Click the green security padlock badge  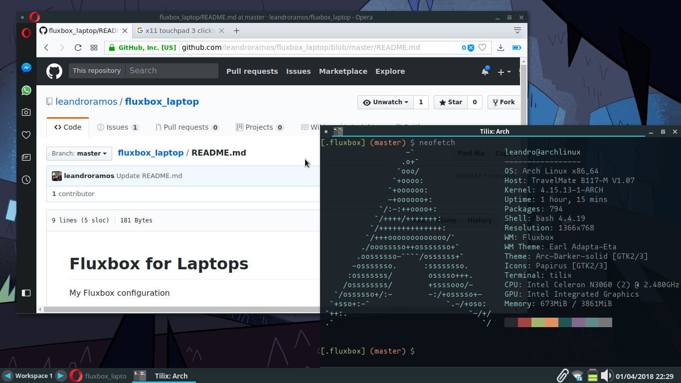[142, 48]
